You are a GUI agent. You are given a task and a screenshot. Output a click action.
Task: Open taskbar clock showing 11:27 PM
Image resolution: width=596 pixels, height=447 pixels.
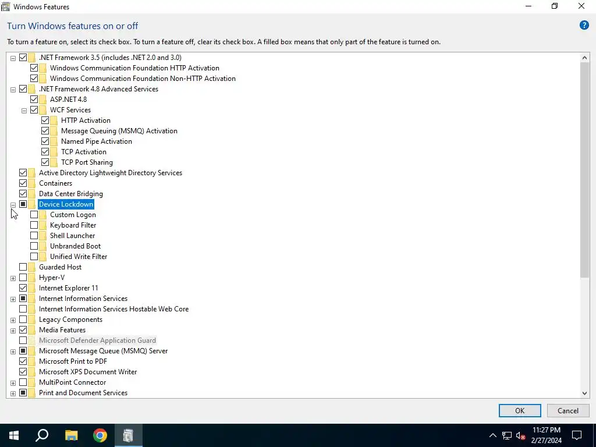[546, 435]
